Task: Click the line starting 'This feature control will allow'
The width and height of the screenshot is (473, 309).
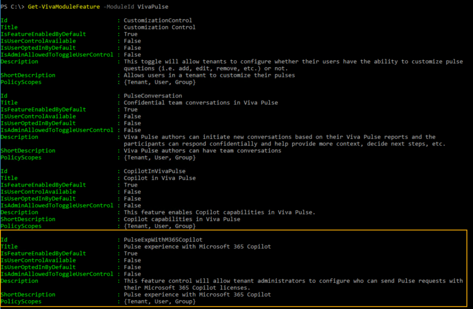Action: coord(293,281)
